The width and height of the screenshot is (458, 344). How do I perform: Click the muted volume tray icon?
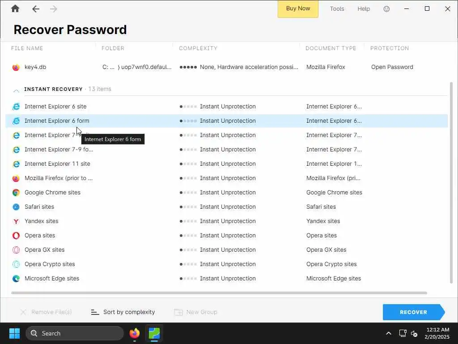coord(414,333)
